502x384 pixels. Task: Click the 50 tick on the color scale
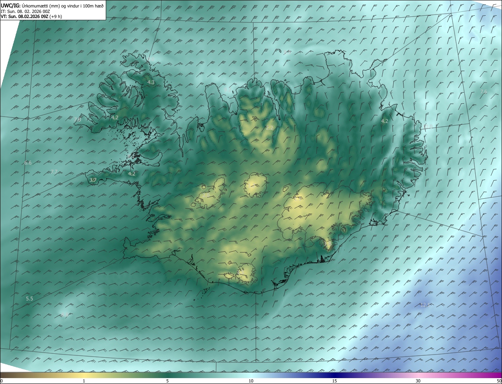click(499, 381)
